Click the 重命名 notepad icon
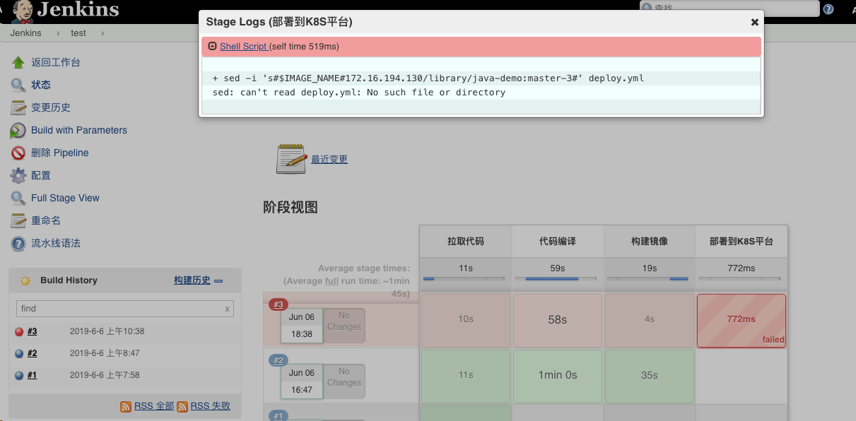This screenshot has width=856, height=421. (x=19, y=220)
